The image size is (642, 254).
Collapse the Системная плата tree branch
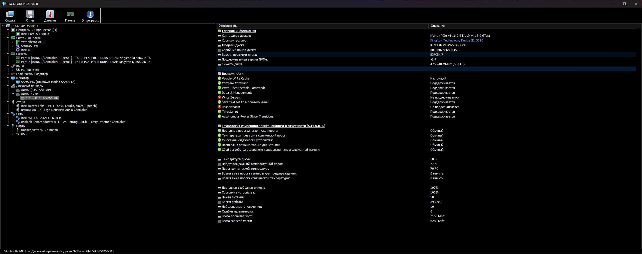(x=8, y=38)
